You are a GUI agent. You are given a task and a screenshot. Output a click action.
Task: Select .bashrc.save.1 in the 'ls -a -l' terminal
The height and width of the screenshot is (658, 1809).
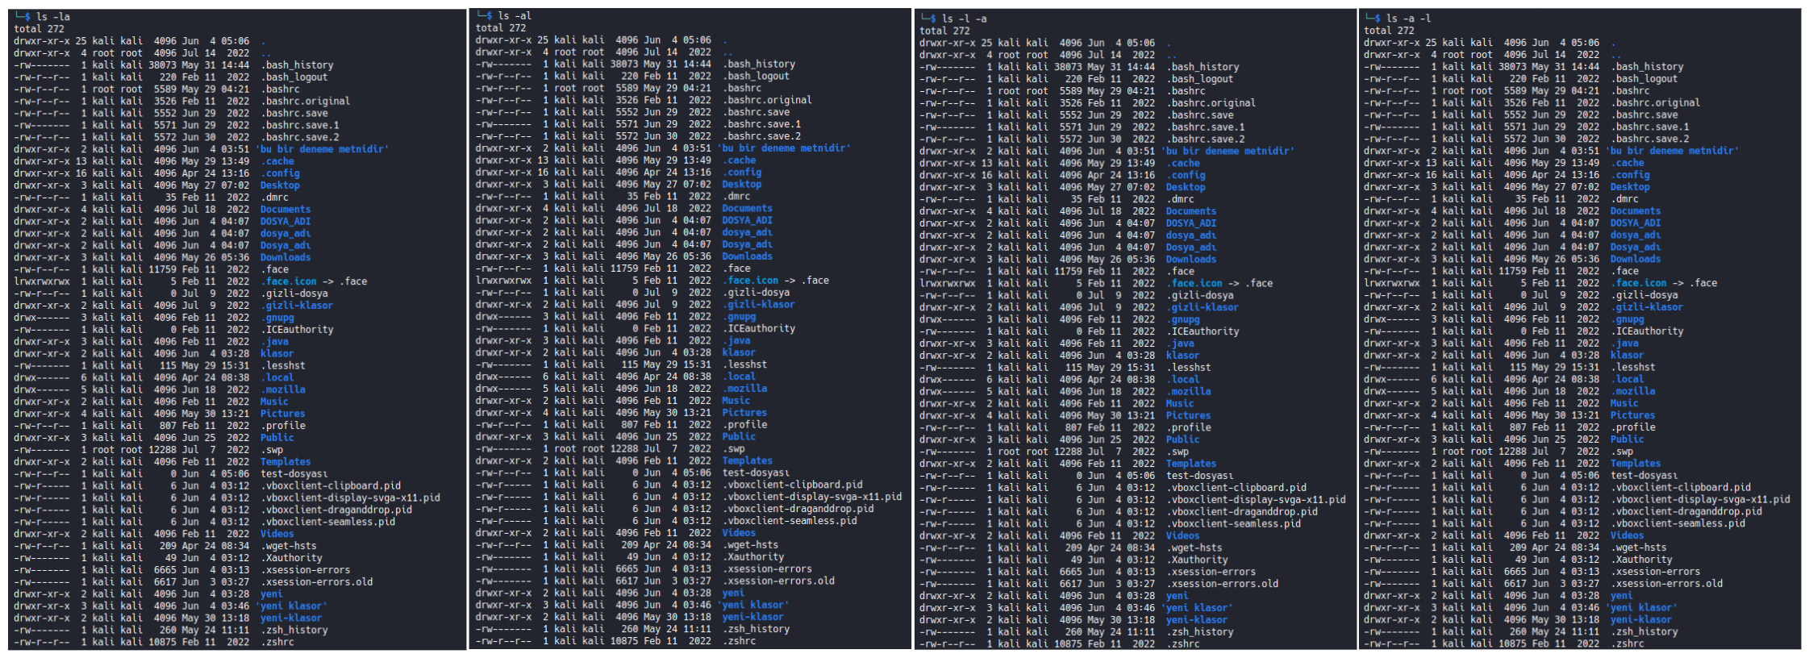1649,127
